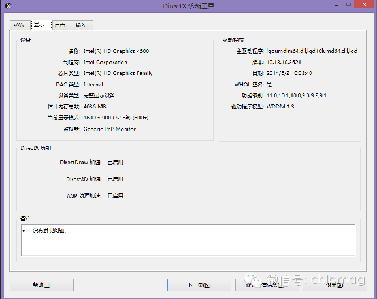Click the "估计内存总数:" label
Screen dimensions: 377x299
pyautogui.click(x=64, y=106)
